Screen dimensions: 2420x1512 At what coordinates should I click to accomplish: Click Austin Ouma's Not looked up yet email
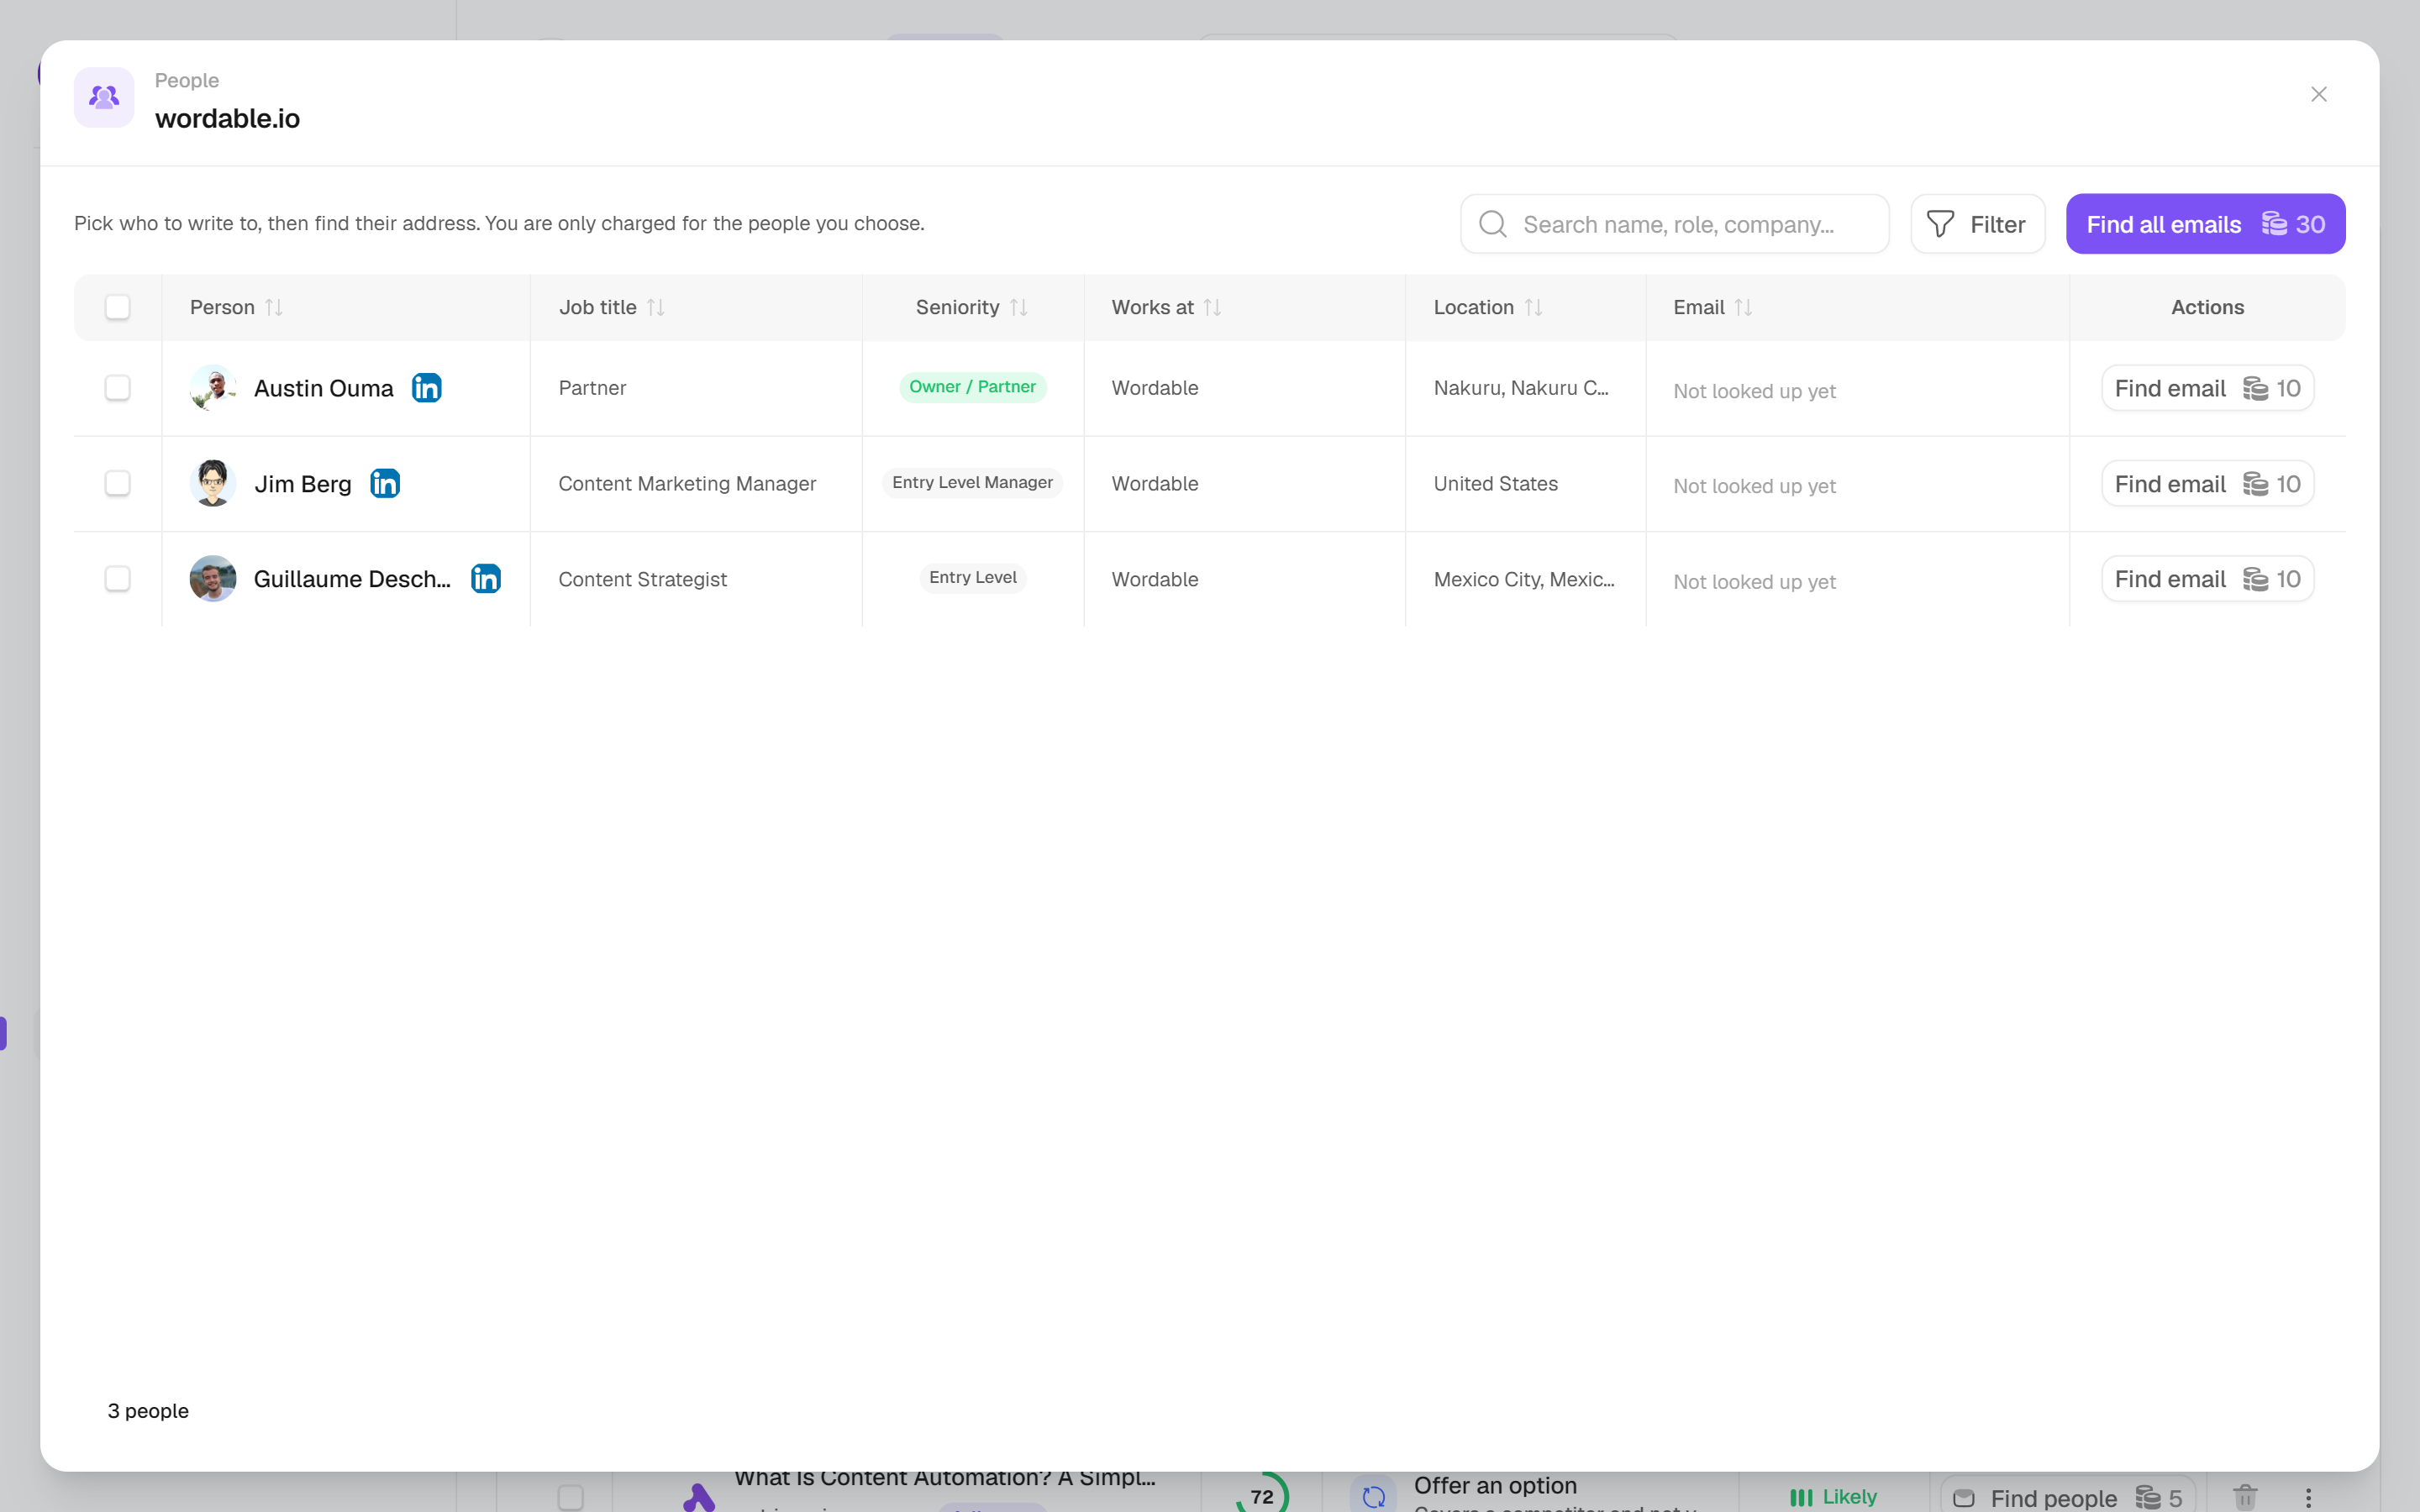tap(1754, 391)
